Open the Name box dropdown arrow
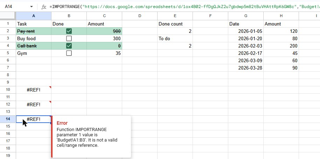Viewport: 320px width, 159px height. pos(32,7)
